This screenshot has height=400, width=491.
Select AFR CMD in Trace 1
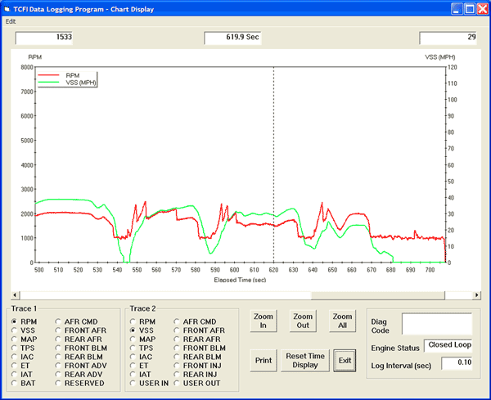tap(57, 321)
